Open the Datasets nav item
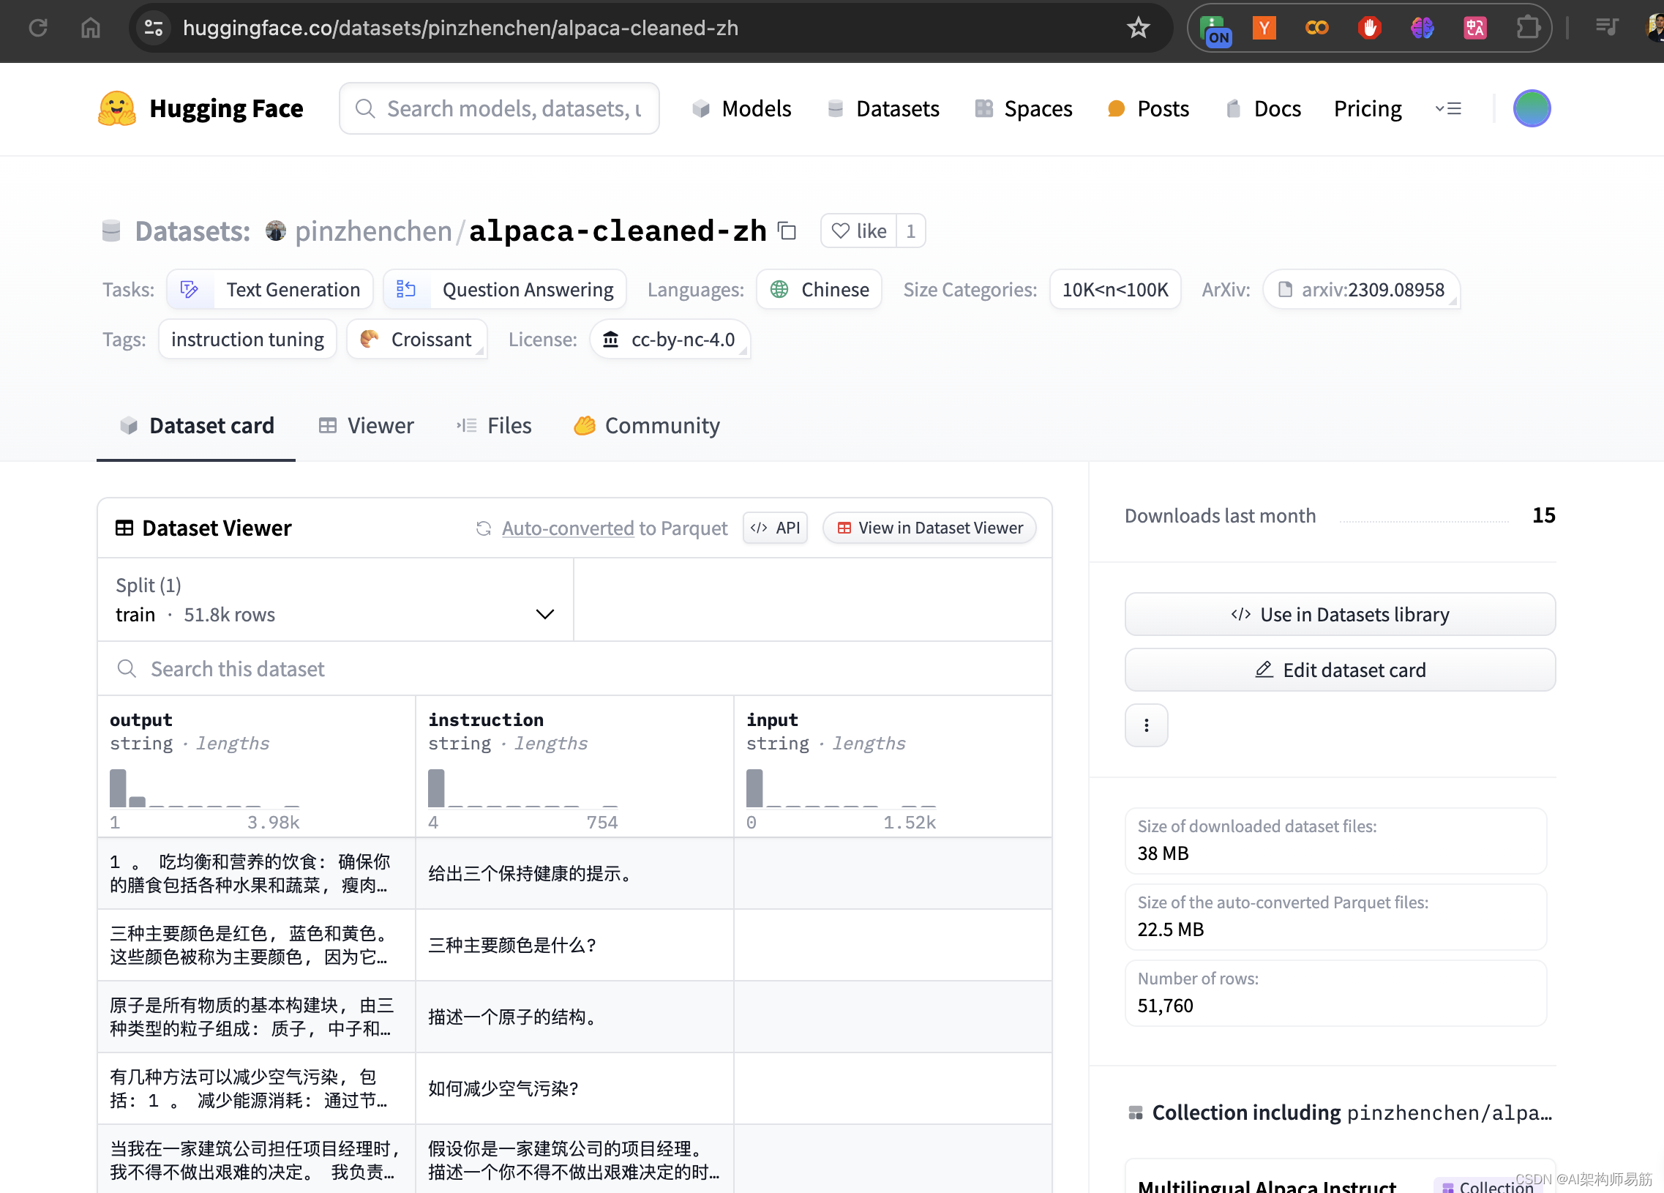The width and height of the screenshot is (1664, 1193). click(883, 108)
